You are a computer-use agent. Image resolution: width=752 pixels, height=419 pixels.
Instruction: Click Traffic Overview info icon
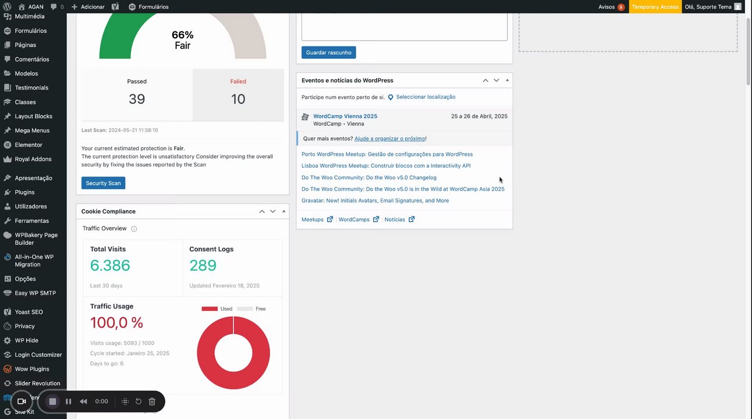[x=134, y=229]
